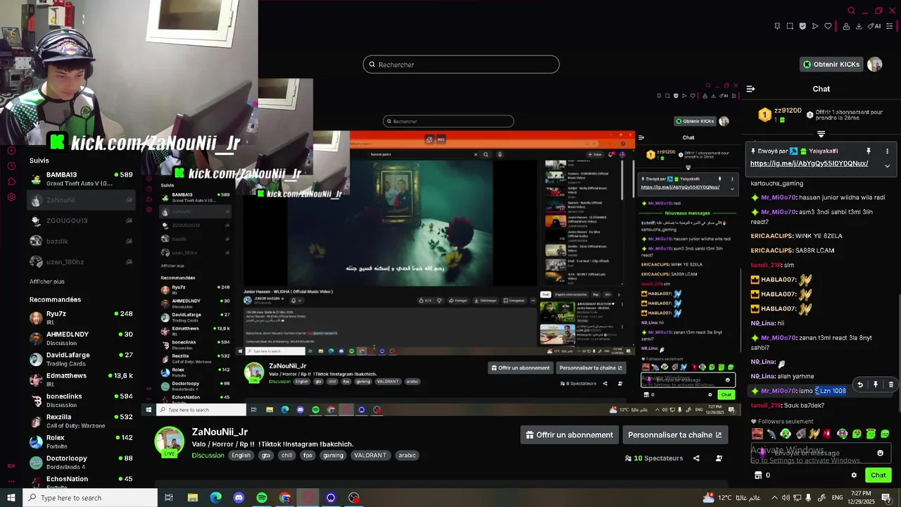Open uzen_180hz channel in sidebar
Viewport: 901px width, 507px height.
(x=81, y=262)
